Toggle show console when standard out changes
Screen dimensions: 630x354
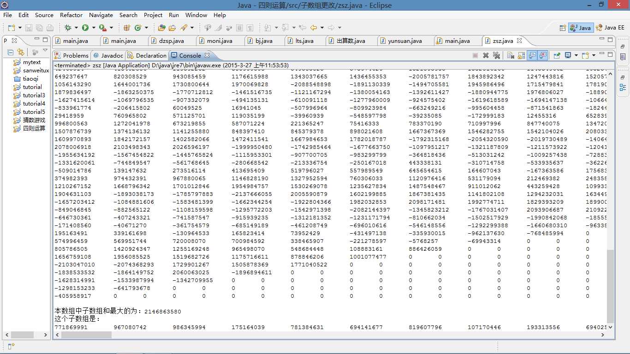point(532,55)
